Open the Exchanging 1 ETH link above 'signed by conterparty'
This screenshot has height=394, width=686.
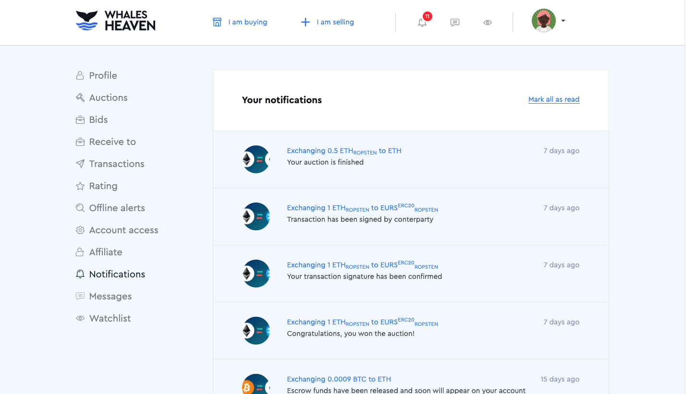362,208
